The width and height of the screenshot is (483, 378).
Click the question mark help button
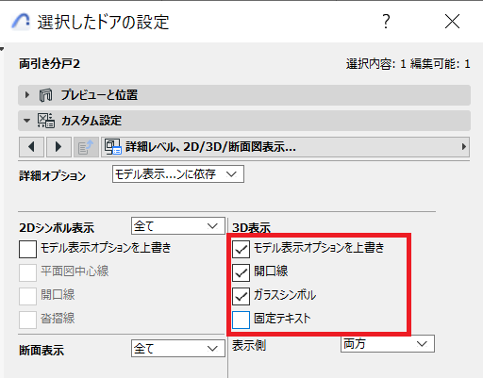coord(386,22)
